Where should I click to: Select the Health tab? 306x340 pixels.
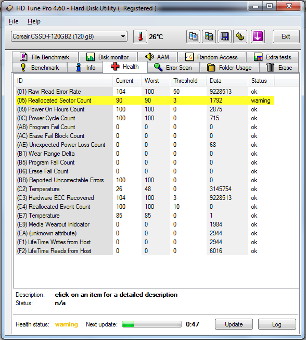click(125, 67)
